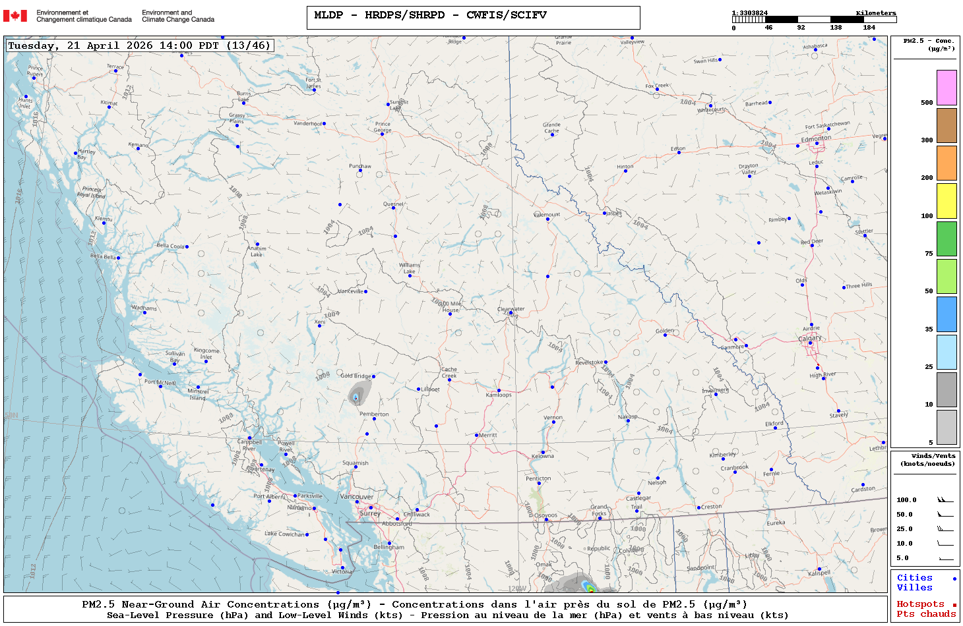This screenshot has width=963, height=626.
Task: Pick the yellow PM2.5 legend swatch
Action: [947, 201]
